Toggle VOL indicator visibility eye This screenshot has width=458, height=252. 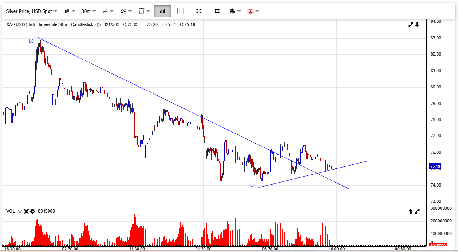tap(19, 211)
